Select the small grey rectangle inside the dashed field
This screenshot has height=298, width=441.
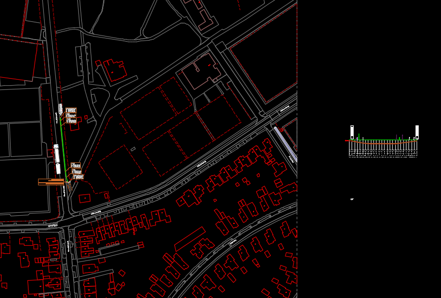point(133,149)
